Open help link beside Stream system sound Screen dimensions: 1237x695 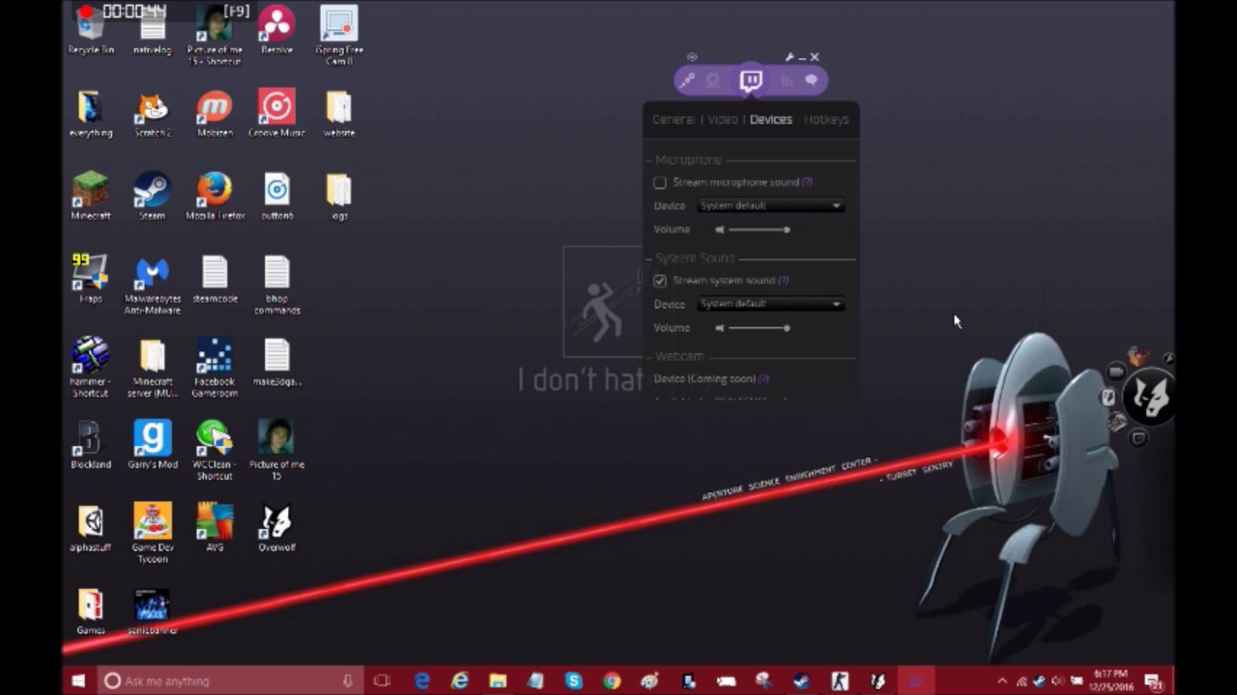pyautogui.click(x=784, y=281)
